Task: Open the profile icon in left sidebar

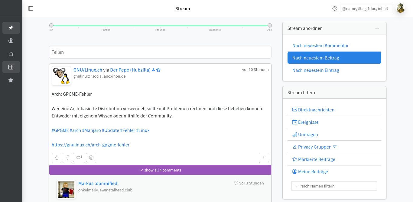Action: click(11, 41)
